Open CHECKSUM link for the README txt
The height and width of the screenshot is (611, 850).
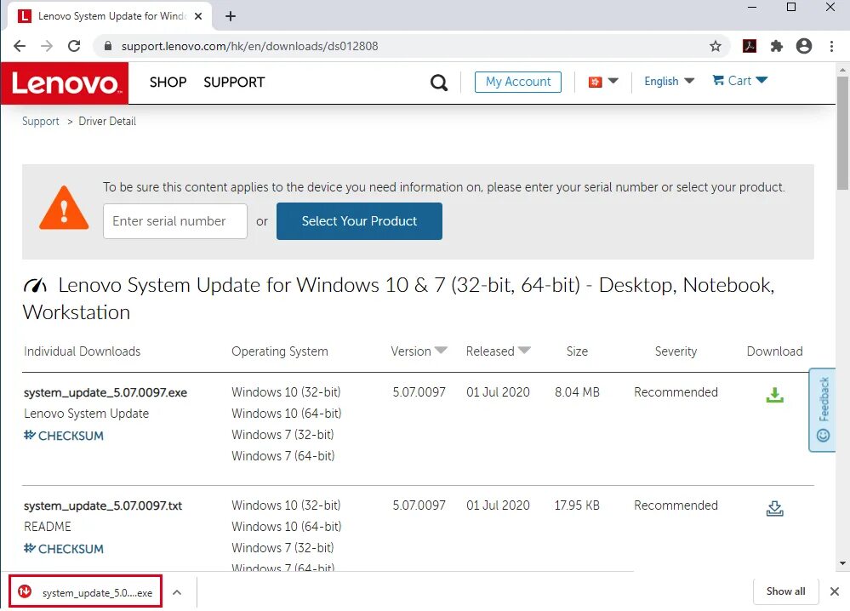pos(64,549)
